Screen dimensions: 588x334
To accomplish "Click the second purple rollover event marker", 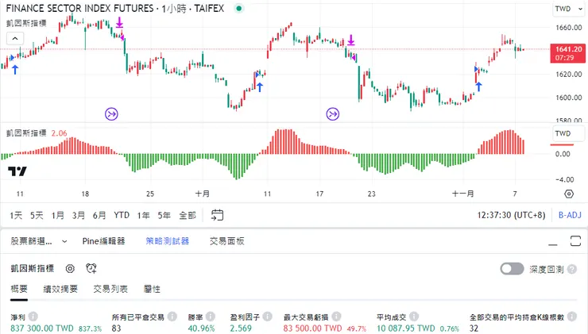I will coord(333,113).
